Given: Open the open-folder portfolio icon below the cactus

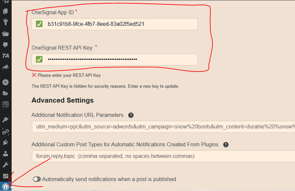Looking at the screenshot, I should (5, 34).
